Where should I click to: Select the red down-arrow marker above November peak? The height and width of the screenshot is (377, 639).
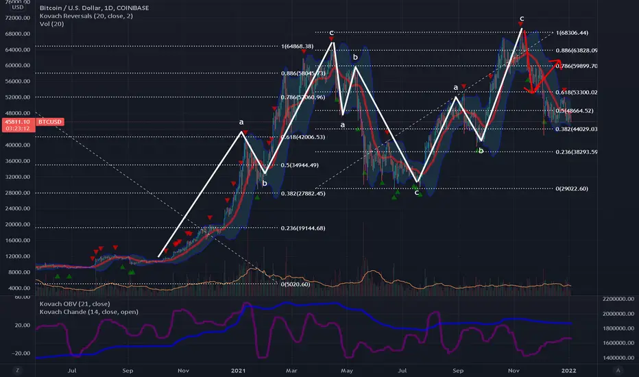click(x=520, y=25)
